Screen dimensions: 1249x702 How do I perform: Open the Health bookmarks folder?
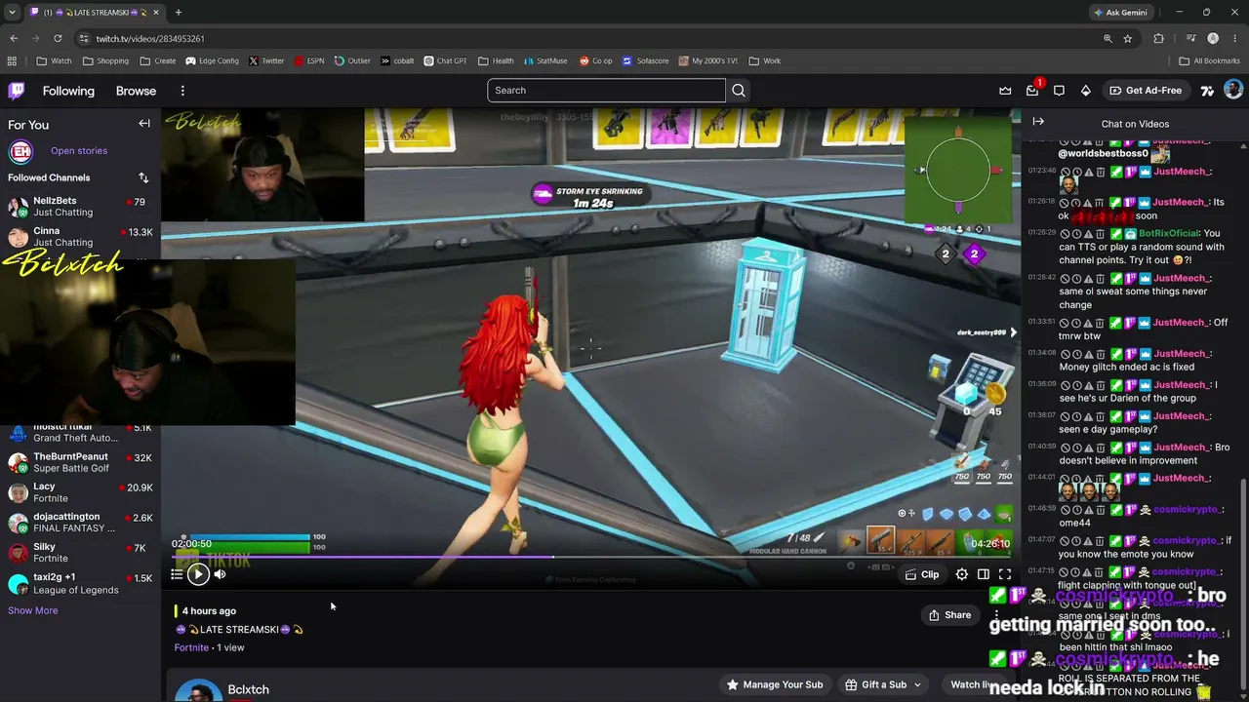(x=496, y=60)
